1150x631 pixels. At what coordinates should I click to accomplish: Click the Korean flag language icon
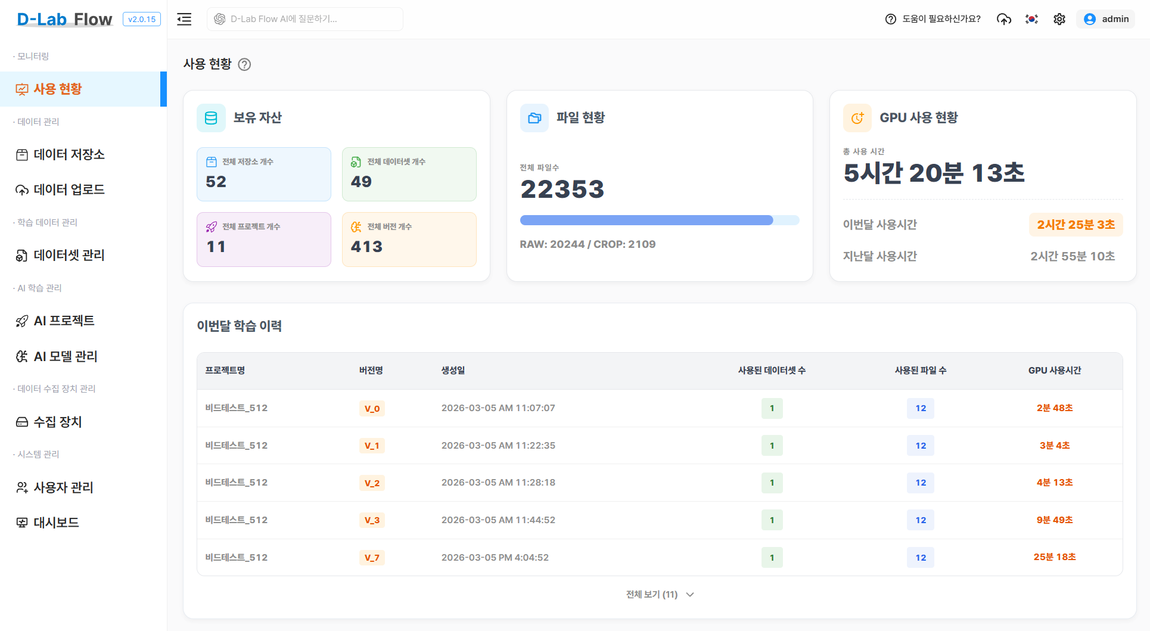pos(1031,19)
